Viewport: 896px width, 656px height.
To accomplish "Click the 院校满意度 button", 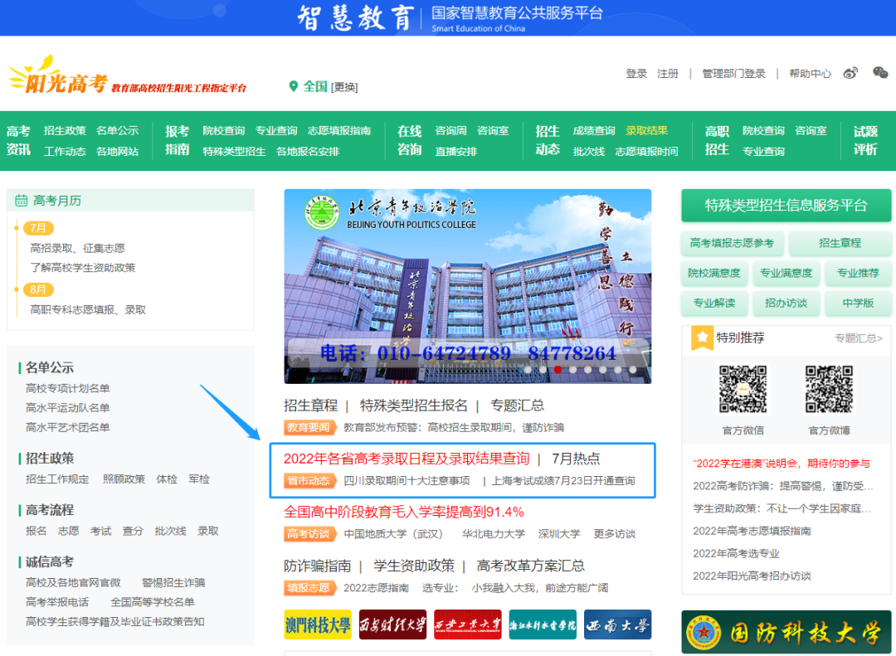I will click(714, 273).
